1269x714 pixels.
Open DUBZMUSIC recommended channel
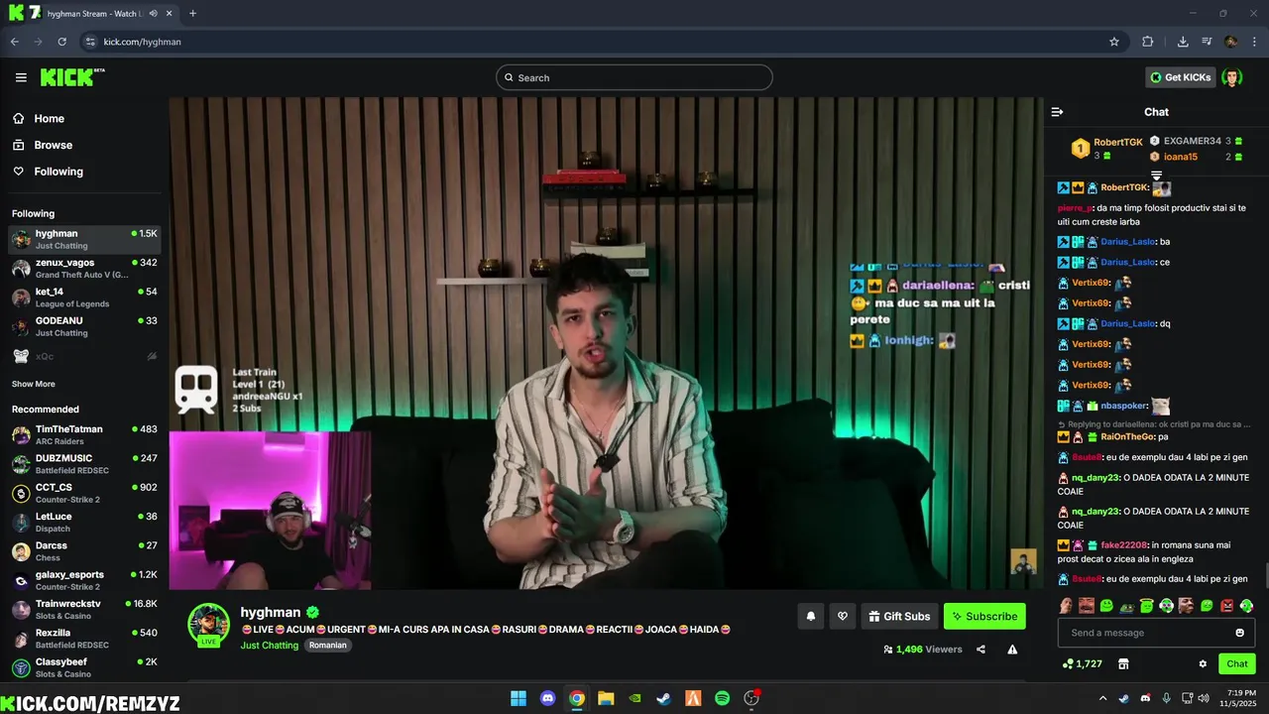coord(84,464)
